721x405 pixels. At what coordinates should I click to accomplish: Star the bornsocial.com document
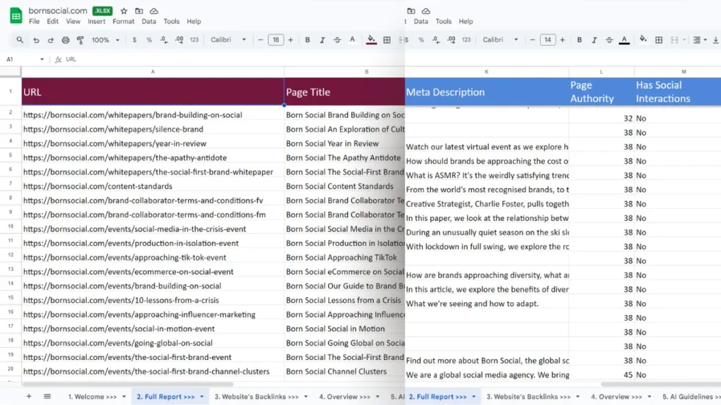pyautogui.click(x=124, y=11)
